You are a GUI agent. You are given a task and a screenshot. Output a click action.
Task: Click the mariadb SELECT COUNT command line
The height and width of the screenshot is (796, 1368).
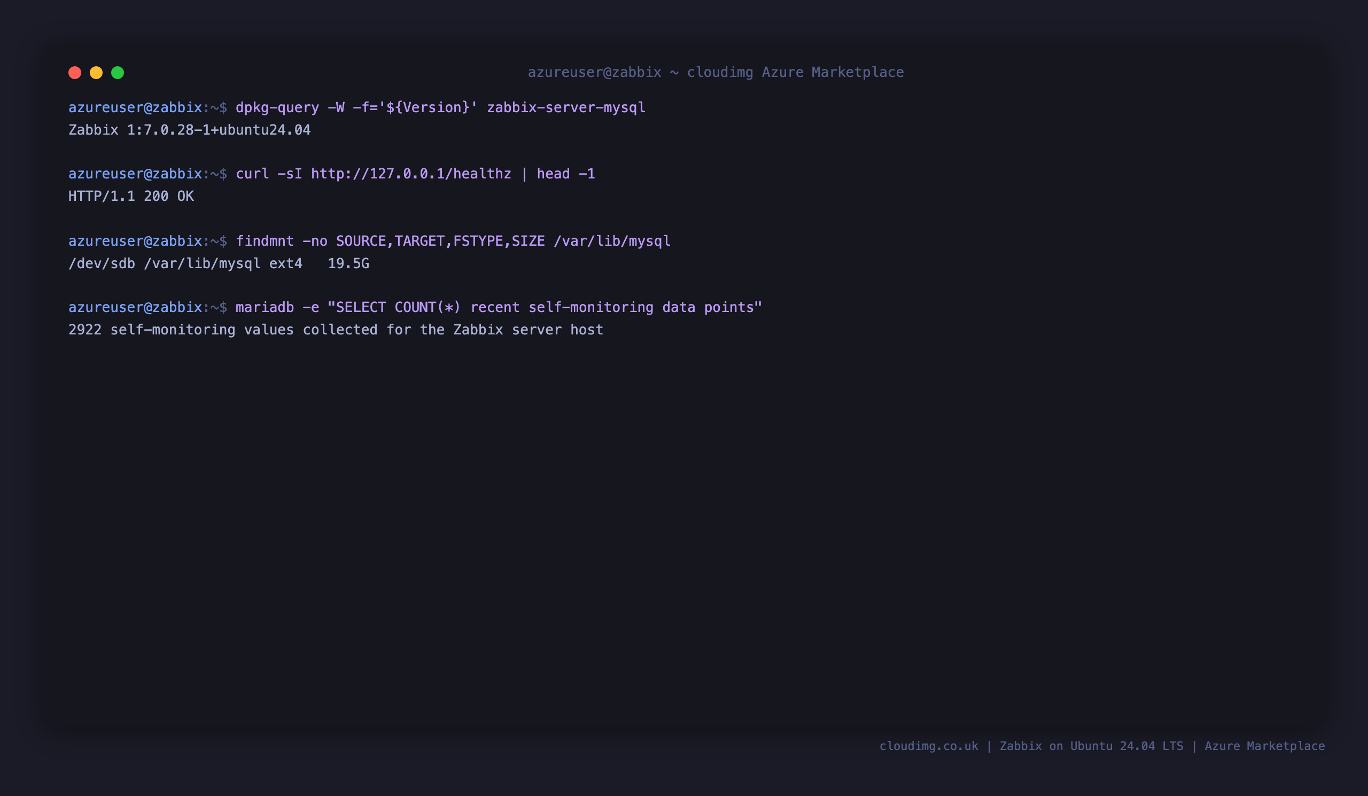pyautogui.click(x=415, y=308)
